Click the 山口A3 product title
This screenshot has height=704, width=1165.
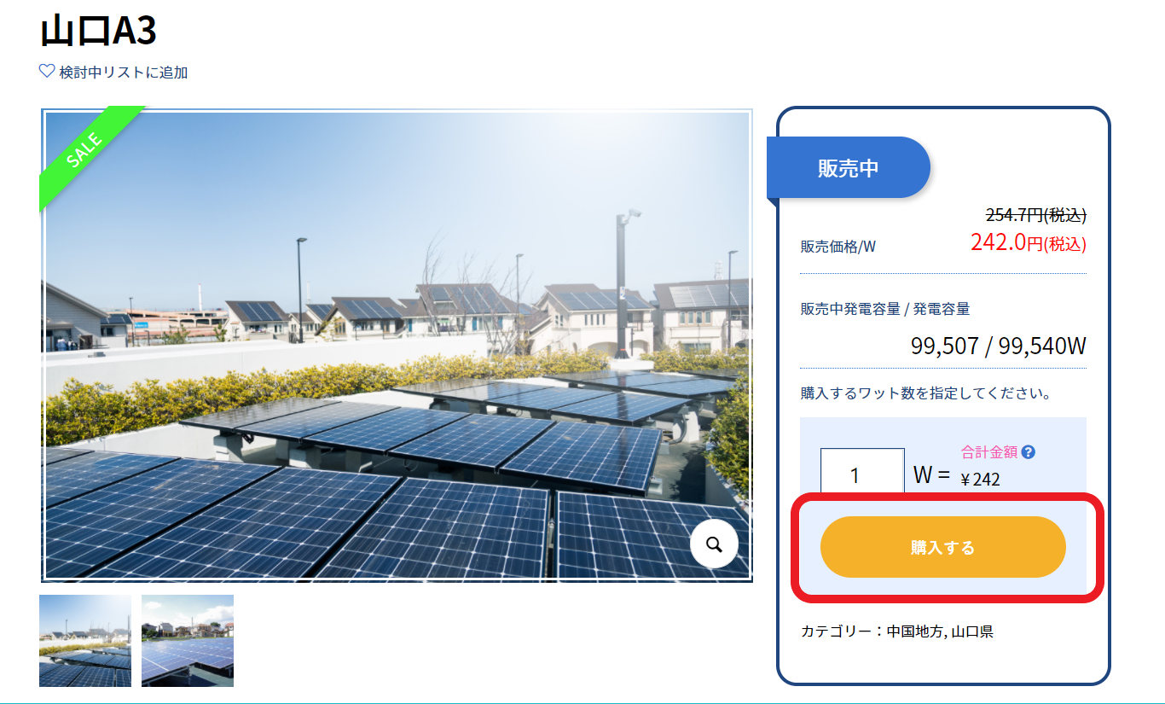pos(98,32)
